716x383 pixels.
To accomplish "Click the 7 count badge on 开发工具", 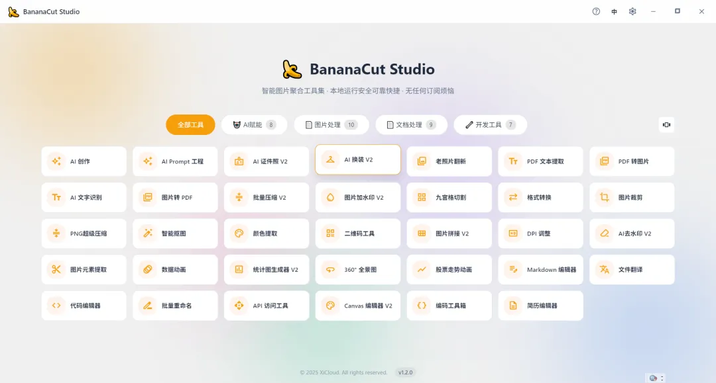I will click(510, 125).
